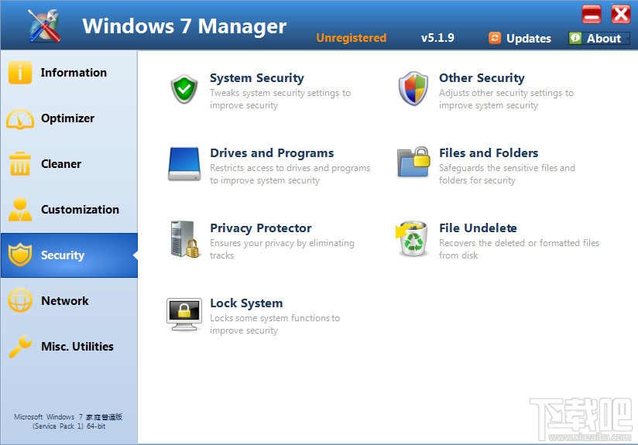638x445 pixels.
Task: Click 'Restricts access to drives' description
Action: (290, 174)
